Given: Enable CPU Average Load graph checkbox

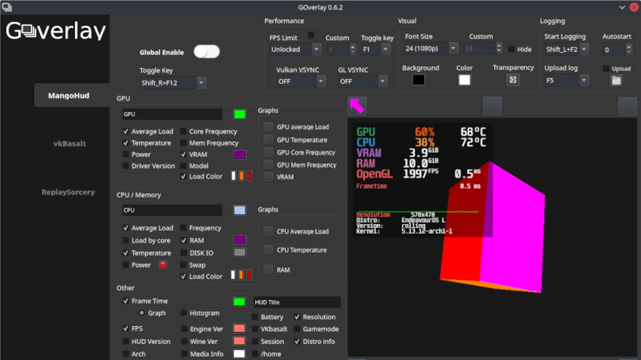Looking at the screenshot, I should (268, 231).
